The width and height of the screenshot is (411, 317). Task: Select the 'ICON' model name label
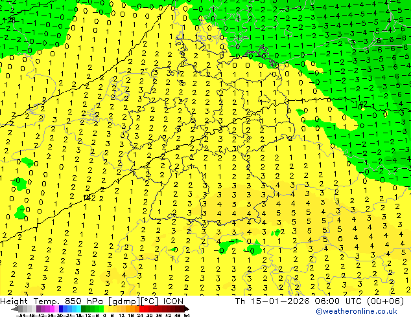(173, 301)
